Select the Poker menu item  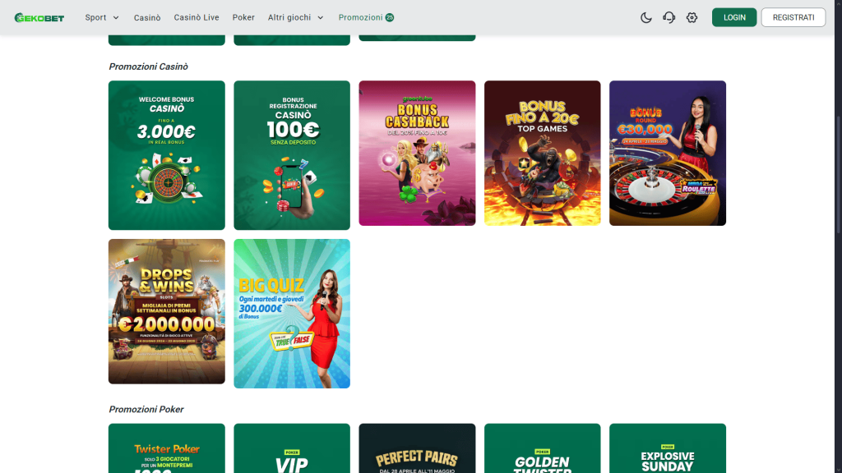[243, 16]
